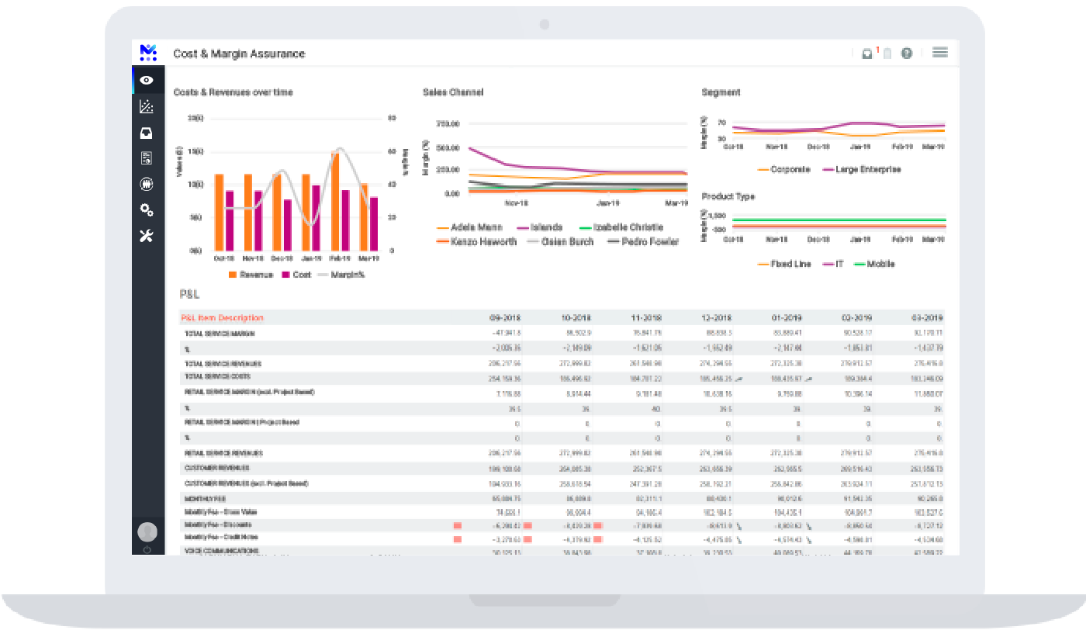This screenshot has width=1086, height=630.
Task: Click the clipboard icon in the top bar
Action: pos(887,54)
